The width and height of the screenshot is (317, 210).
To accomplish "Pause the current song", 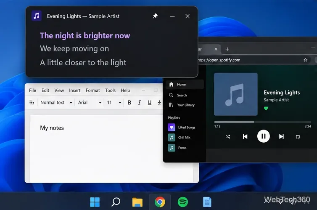I will [x=264, y=136].
